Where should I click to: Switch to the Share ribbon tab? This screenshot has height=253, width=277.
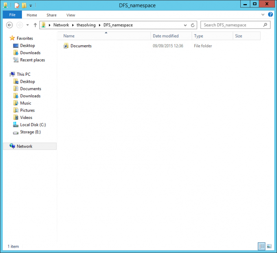point(51,15)
